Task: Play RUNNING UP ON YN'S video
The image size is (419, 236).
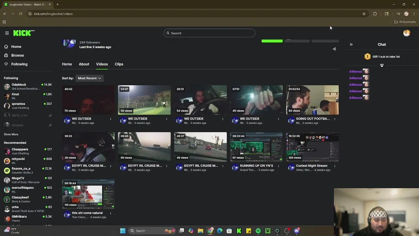Action: [256, 147]
